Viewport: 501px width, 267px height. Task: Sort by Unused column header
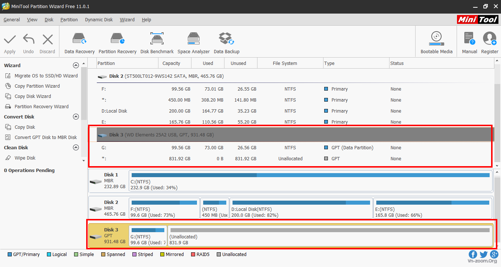(241, 63)
